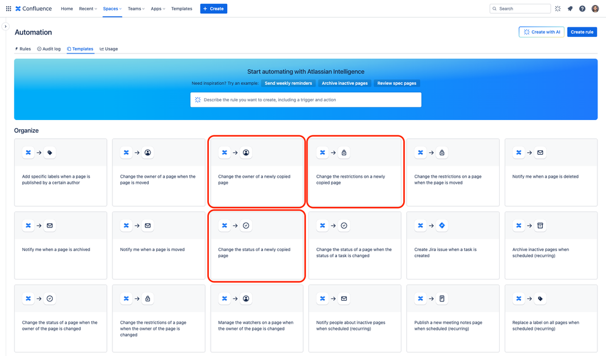Choose 'Review spec pages' example

tap(397, 83)
